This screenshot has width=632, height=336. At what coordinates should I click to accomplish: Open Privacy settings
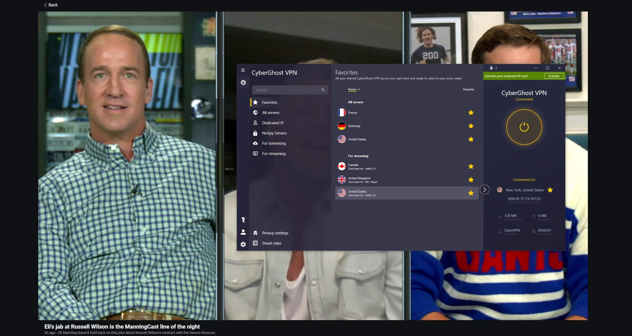pyautogui.click(x=275, y=233)
